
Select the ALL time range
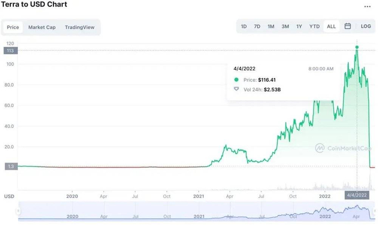coord(331,26)
